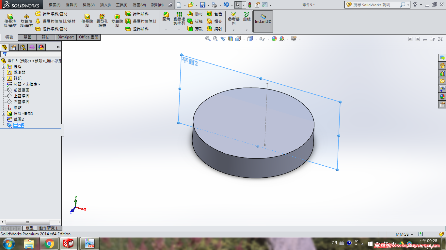Click the Rebuild traffic light icon
446x250 pixels.
(x=250, y=5)
